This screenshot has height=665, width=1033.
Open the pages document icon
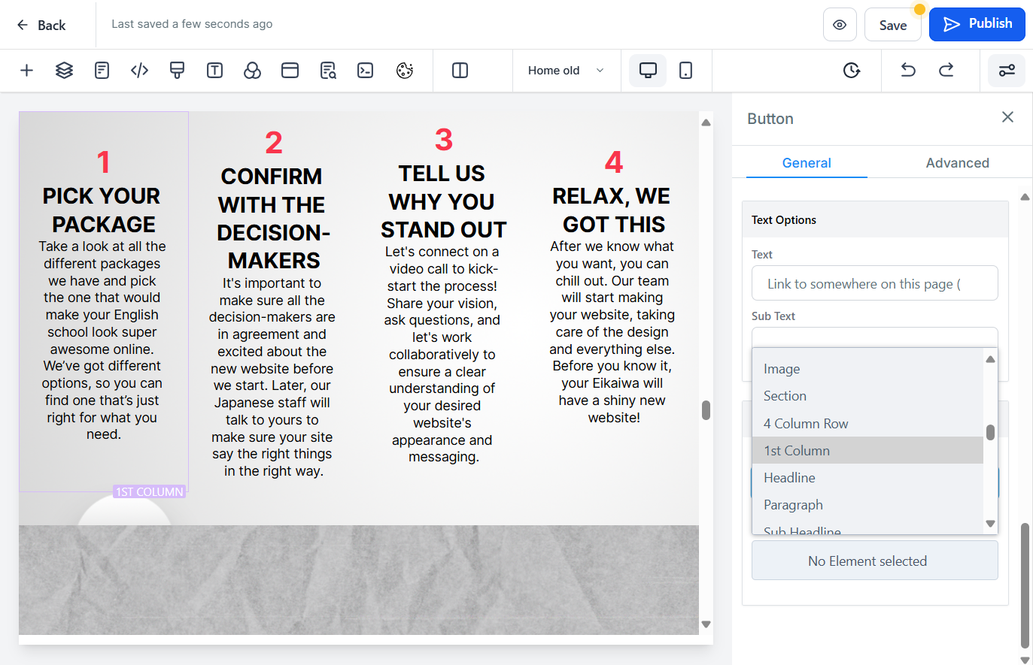(102, 71)
